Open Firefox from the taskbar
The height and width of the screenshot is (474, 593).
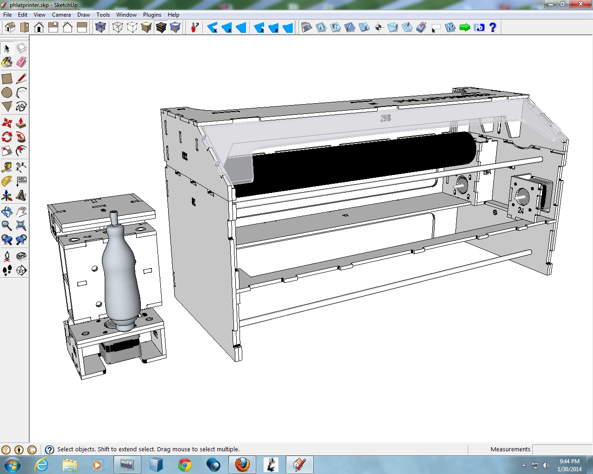[x=242, y=464]
